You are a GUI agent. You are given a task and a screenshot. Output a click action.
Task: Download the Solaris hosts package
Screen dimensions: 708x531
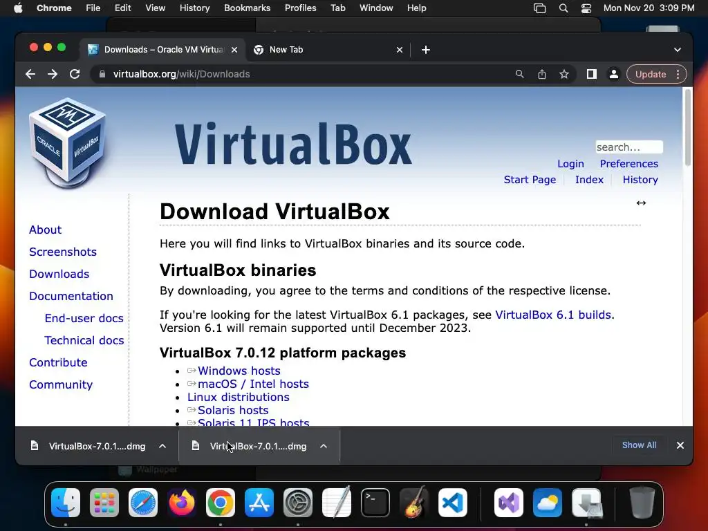click(233, 410)
